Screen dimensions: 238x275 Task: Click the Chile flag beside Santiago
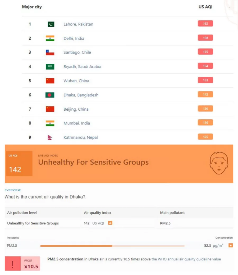51,52
